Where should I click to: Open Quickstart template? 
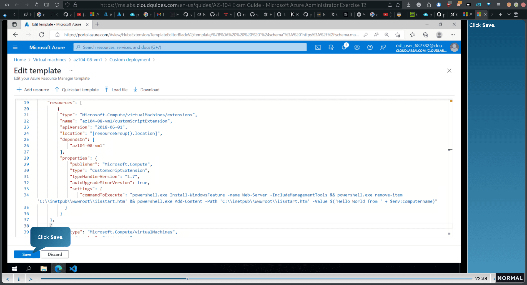click(x=77, y=90)
